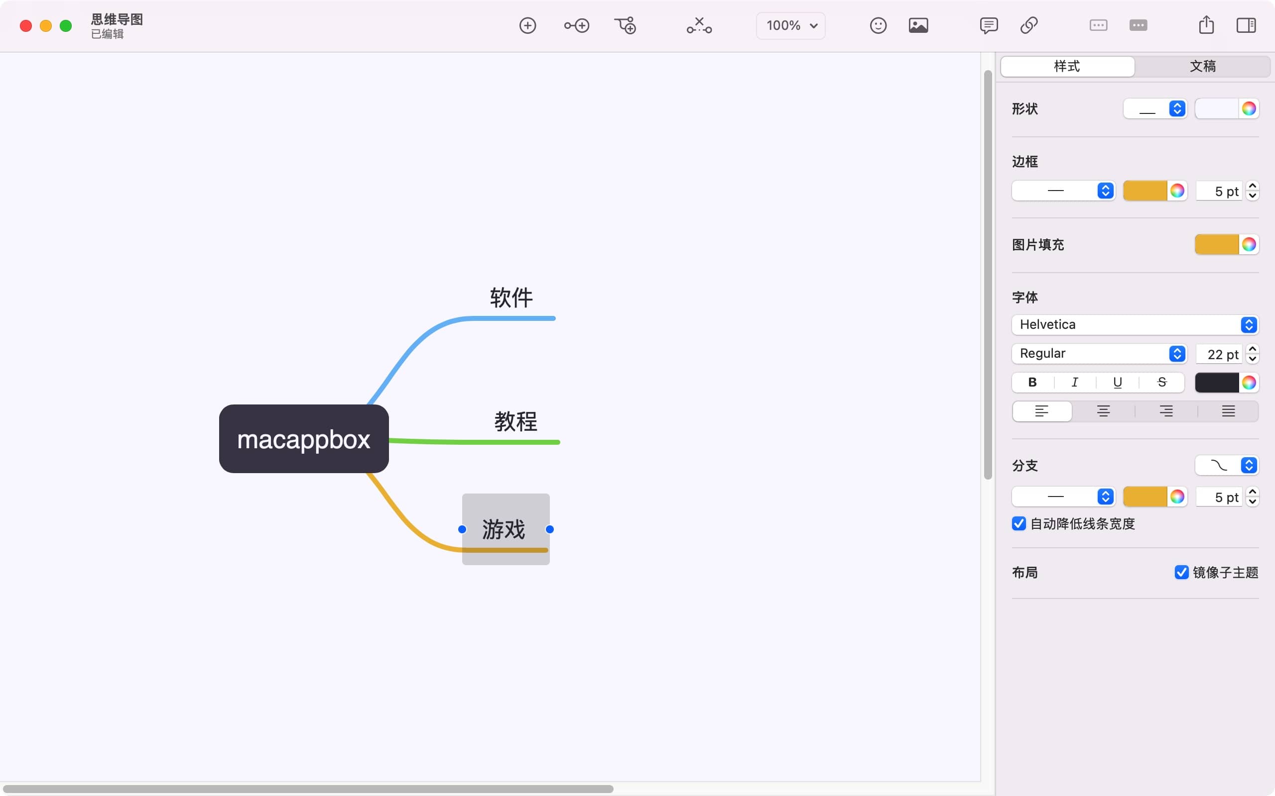1275x796 pixels.
Task: Select the 游戏 topic node
Action: tap(505, 529)
